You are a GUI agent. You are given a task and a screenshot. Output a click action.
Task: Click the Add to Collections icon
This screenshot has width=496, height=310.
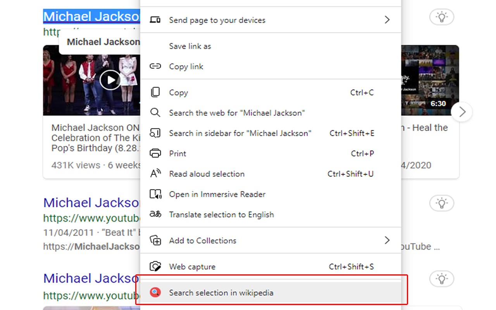coord(155,240)
